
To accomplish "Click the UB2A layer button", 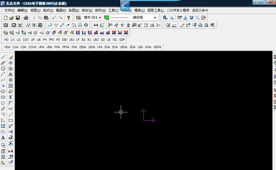I will click(x=124, y=47).
